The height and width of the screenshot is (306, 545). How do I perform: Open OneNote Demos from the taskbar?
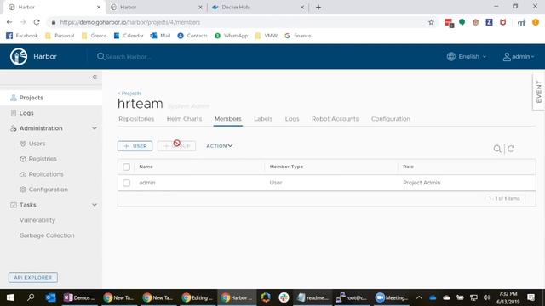click(79, 297)
